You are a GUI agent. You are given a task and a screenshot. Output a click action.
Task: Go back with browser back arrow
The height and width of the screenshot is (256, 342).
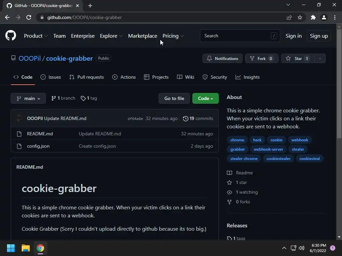[7, 17]
